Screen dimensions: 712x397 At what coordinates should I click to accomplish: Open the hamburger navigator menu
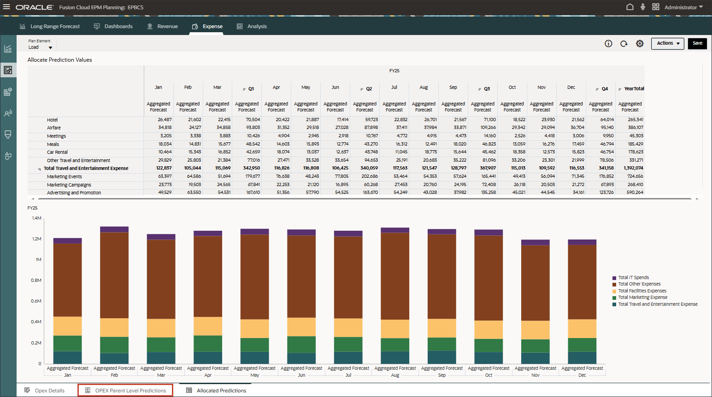pyautogui.click(x=6, y=7)
